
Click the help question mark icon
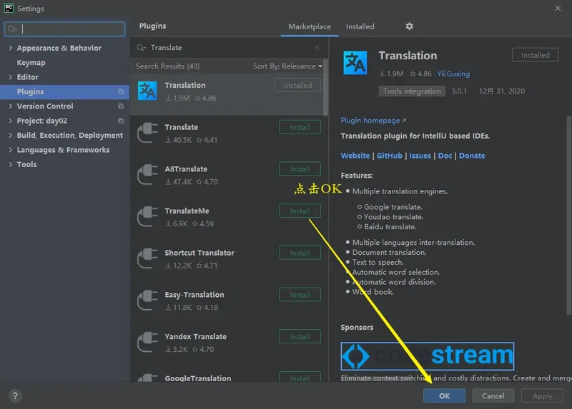[x=15, y=395]
